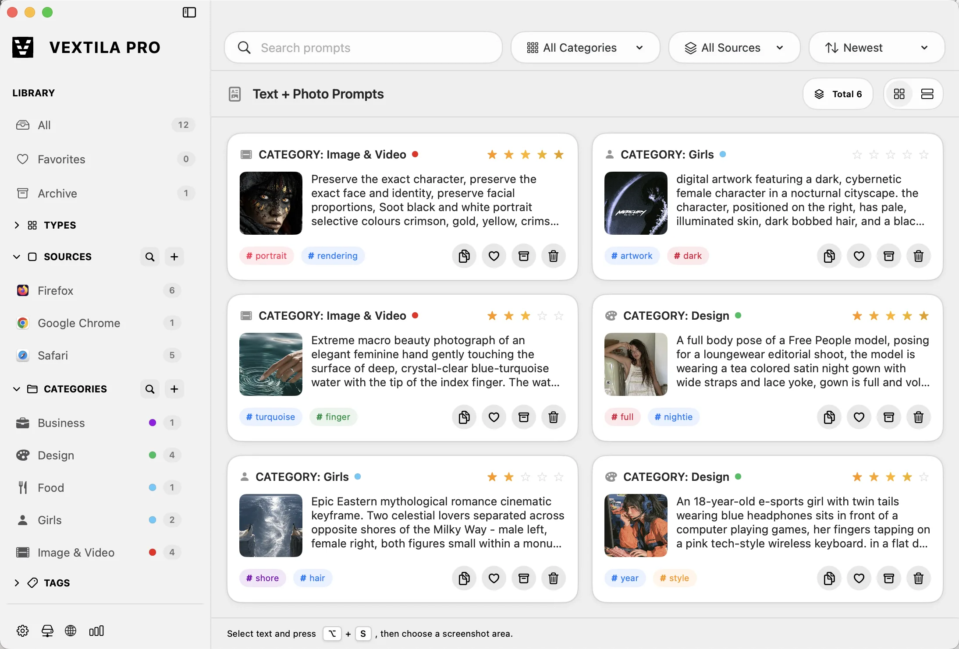Click the globe language icon

click(x=71, y=631)
